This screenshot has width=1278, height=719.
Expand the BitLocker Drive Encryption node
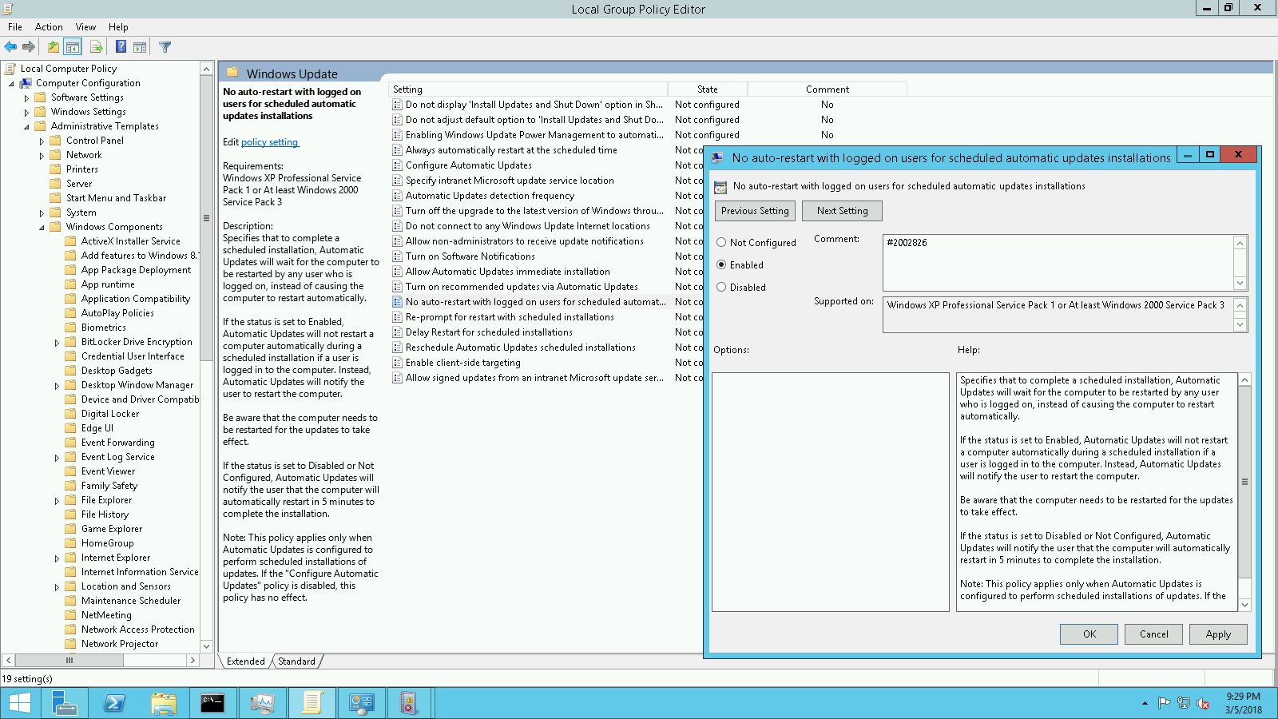pyautogui.click(x=57, y=341)
